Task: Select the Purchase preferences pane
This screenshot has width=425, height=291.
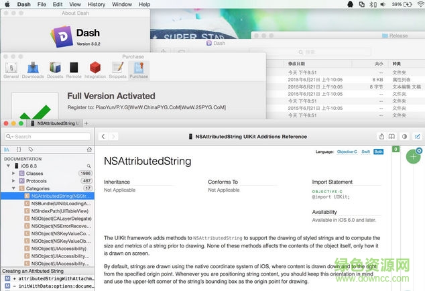Action: click(139, 70)
